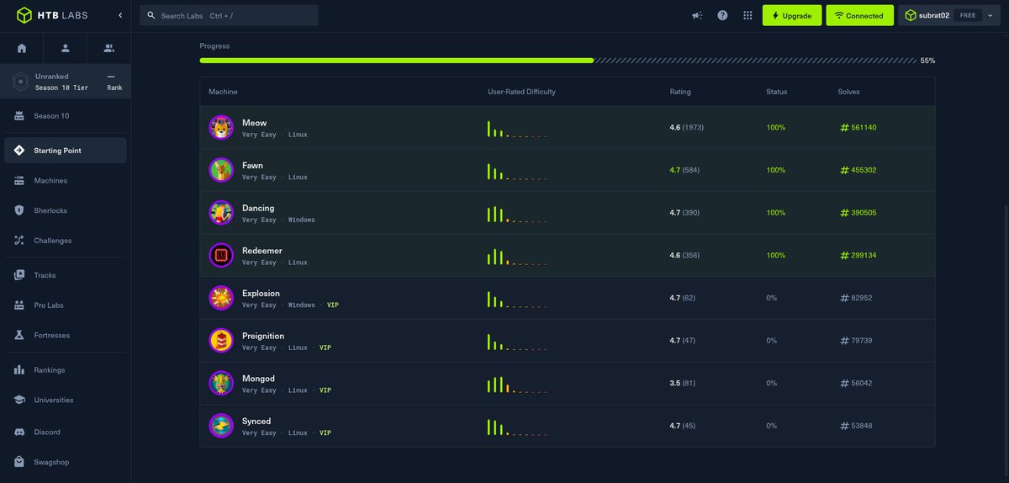Image resolution: width=1009 pixels, height=483 pixels.
Task: Click the Meow machine avatar
Action: [x=221, y=127]
